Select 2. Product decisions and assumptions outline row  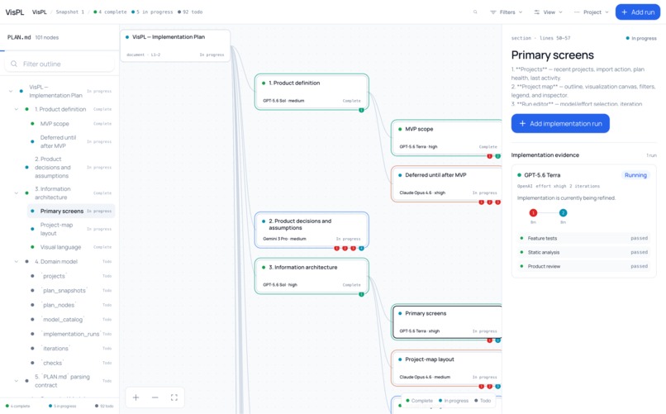click(68, 167)
